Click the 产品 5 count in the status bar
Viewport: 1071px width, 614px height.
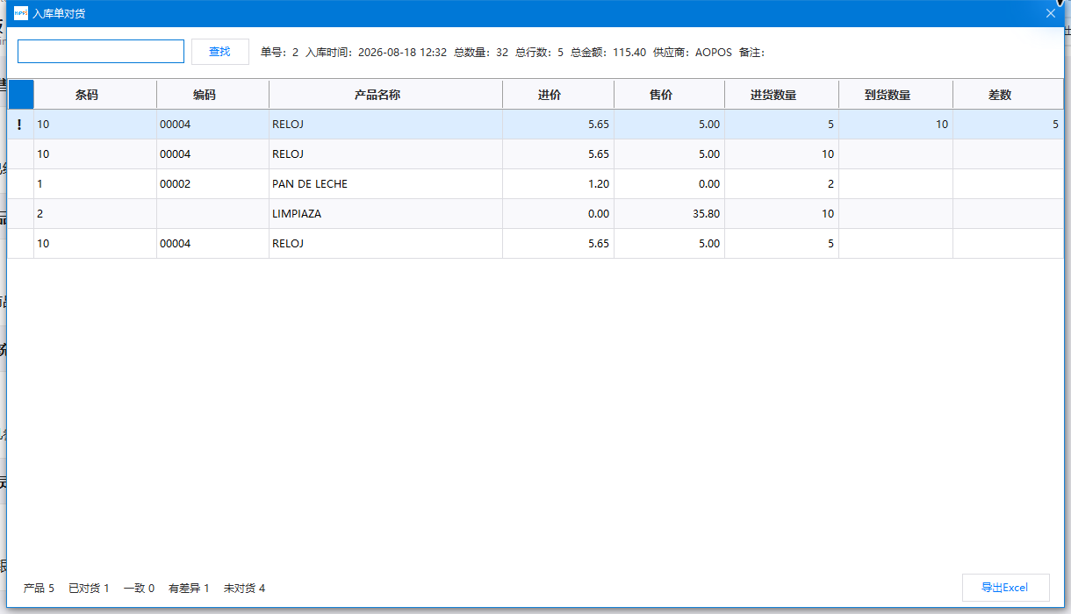coord(39,589)
